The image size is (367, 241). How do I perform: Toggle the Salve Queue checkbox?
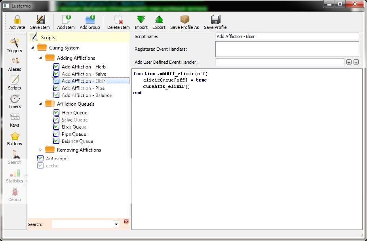[56, 120]
